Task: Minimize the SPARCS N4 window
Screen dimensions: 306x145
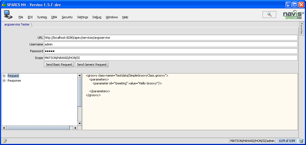Action: click(x=289, y=4)
